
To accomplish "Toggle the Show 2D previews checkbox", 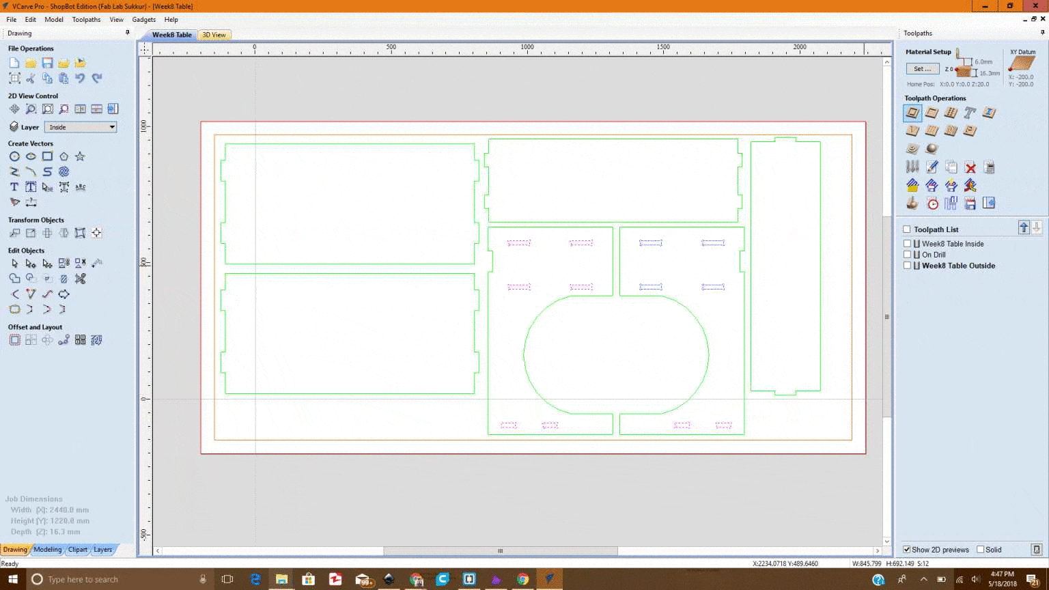I will pos(907,550).
